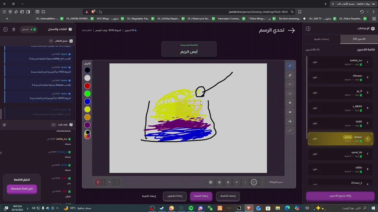The width and height of the screenshot is (378, 212).
Task: Reload the current page
Action: 362,12
